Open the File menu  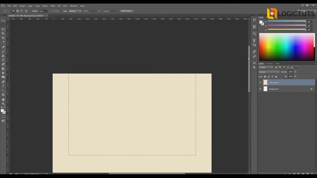coord(9,6)
